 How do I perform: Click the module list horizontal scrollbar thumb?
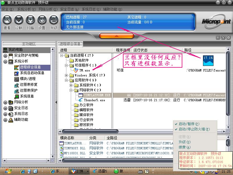(x=118, y=161)
